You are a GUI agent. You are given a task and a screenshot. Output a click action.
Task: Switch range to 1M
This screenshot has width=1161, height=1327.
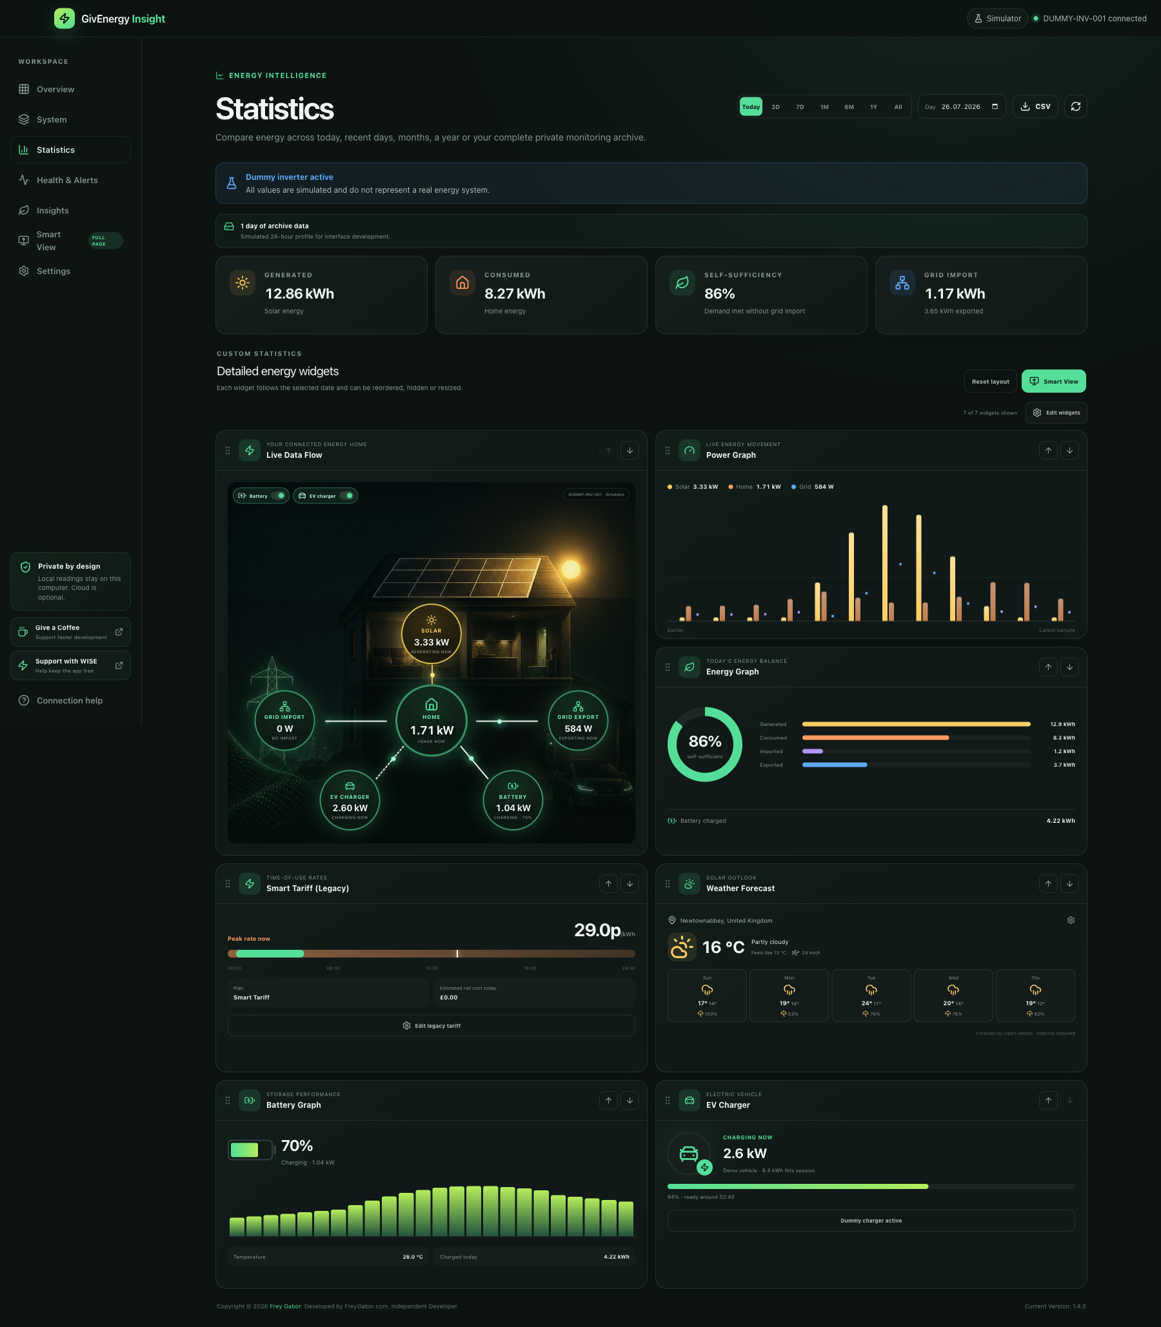coord(825,107)
